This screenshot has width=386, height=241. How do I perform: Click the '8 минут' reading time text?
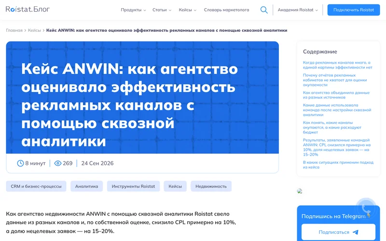35,163
